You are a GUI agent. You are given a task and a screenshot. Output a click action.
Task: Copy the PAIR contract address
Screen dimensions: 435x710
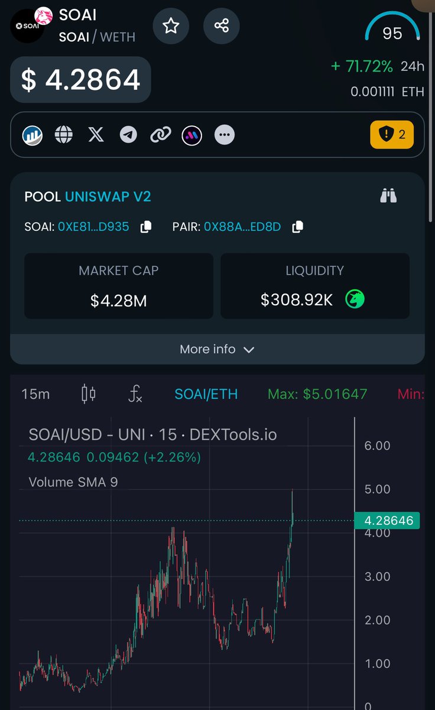298,227
